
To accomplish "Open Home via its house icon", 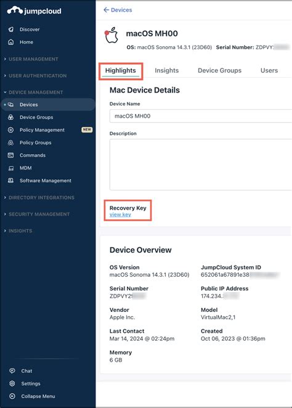I will 10,42.
